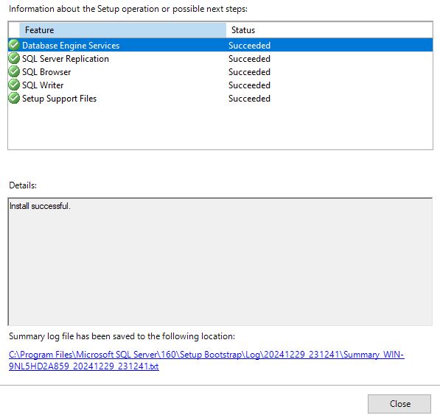Click Succeeded status for SQL Browser
Image resolution: width=440 pixels, height=415 pixels.
click(x=249, y=71)
